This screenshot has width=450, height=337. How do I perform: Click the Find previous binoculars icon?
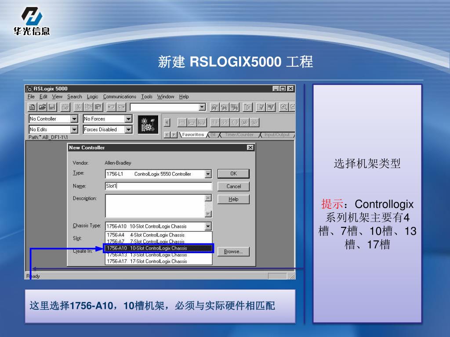tap(214, 107)
